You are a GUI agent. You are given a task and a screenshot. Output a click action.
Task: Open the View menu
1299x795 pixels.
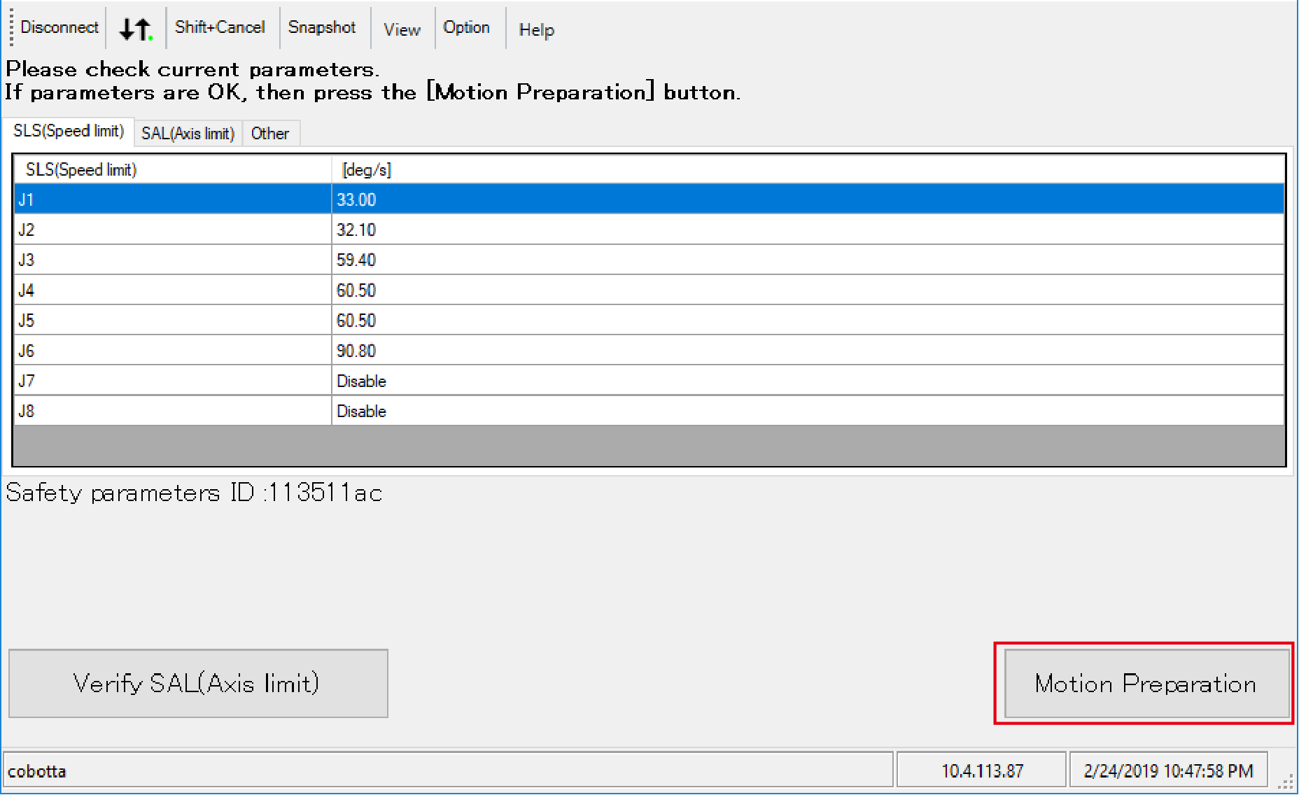coord(402,29)
